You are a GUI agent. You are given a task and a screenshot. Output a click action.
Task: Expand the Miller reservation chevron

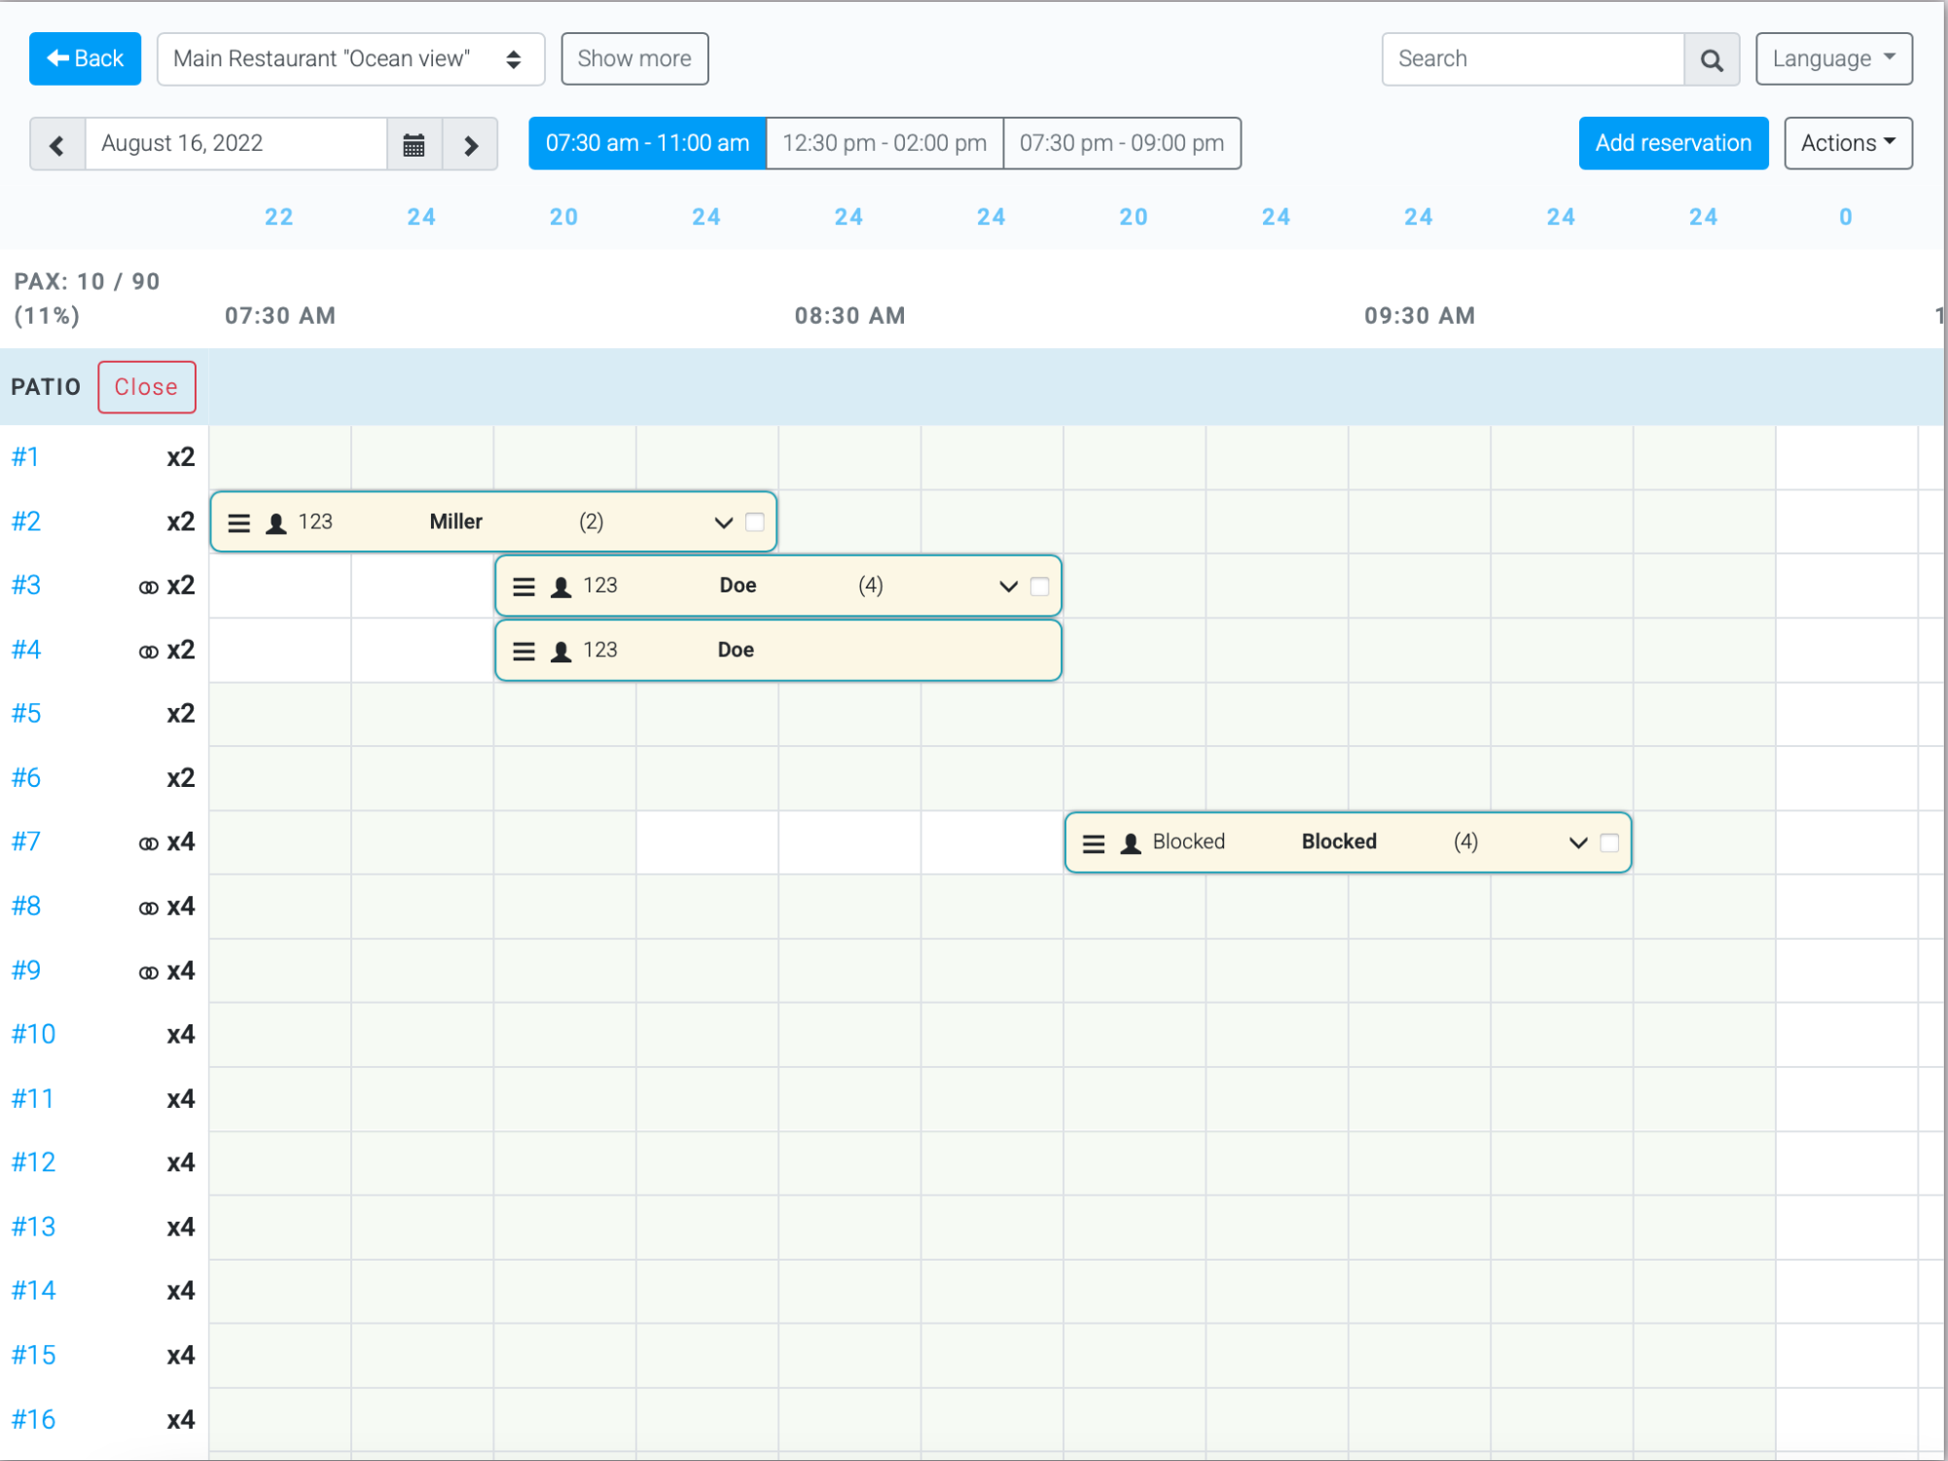(x=723, y=522)
